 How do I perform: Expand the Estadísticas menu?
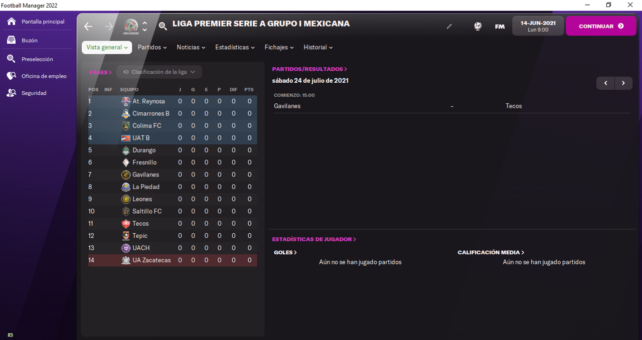pyautogui.click(x=235, y=47)
